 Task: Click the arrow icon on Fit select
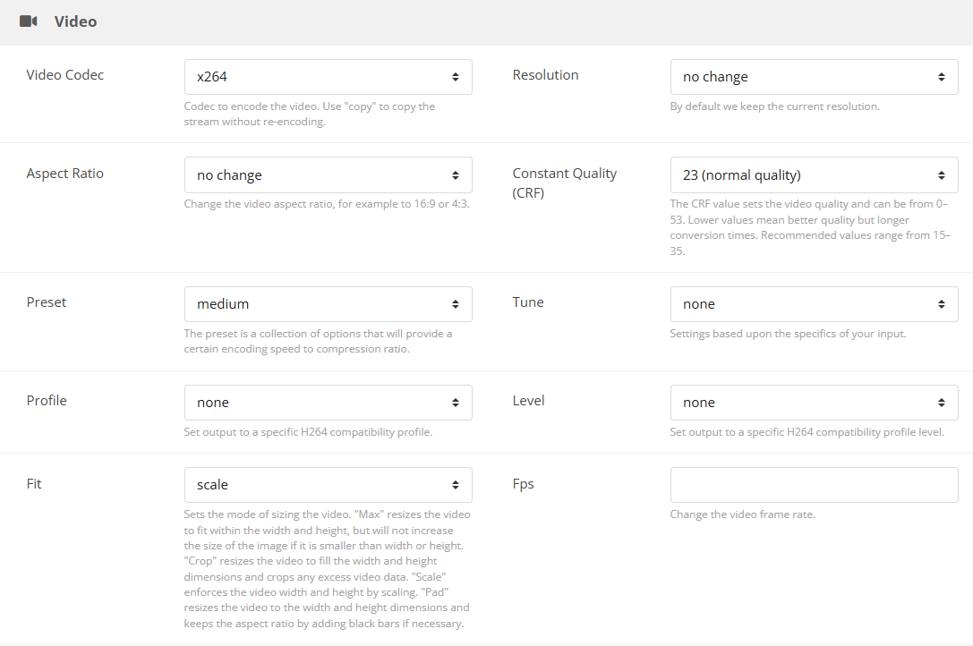(456, 485)
